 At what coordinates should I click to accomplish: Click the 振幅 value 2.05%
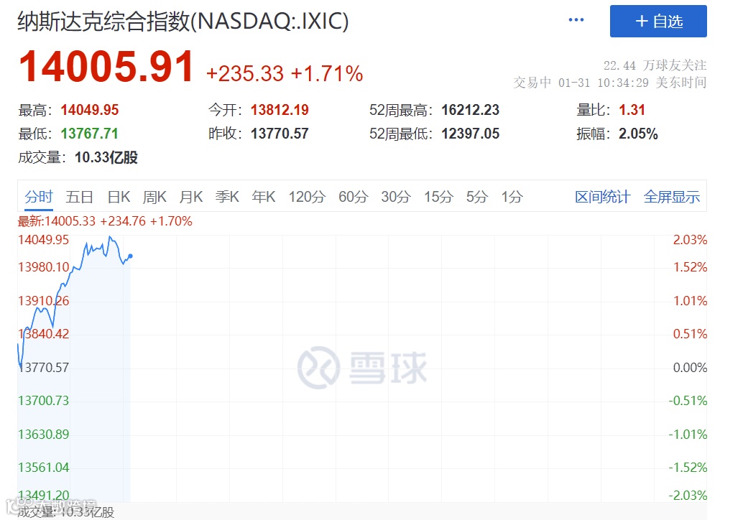(638, 134)
